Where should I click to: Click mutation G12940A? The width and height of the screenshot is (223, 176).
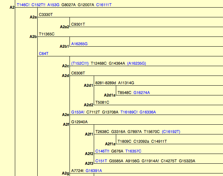click(x=79, y=122)
